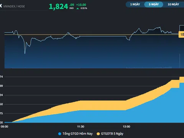Click the 11:30 time axis label
Image resolution: width=184 pixels, height=138 pixels.
pos(80,127)
